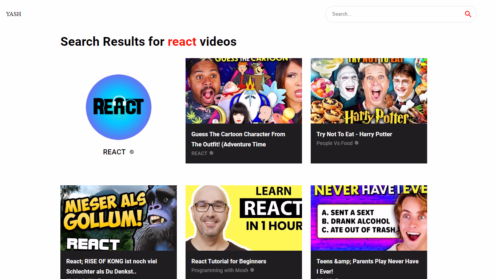Click the red search magnifier icon
This screenshot has height=279, width=497.
click(x=468, y=14)
